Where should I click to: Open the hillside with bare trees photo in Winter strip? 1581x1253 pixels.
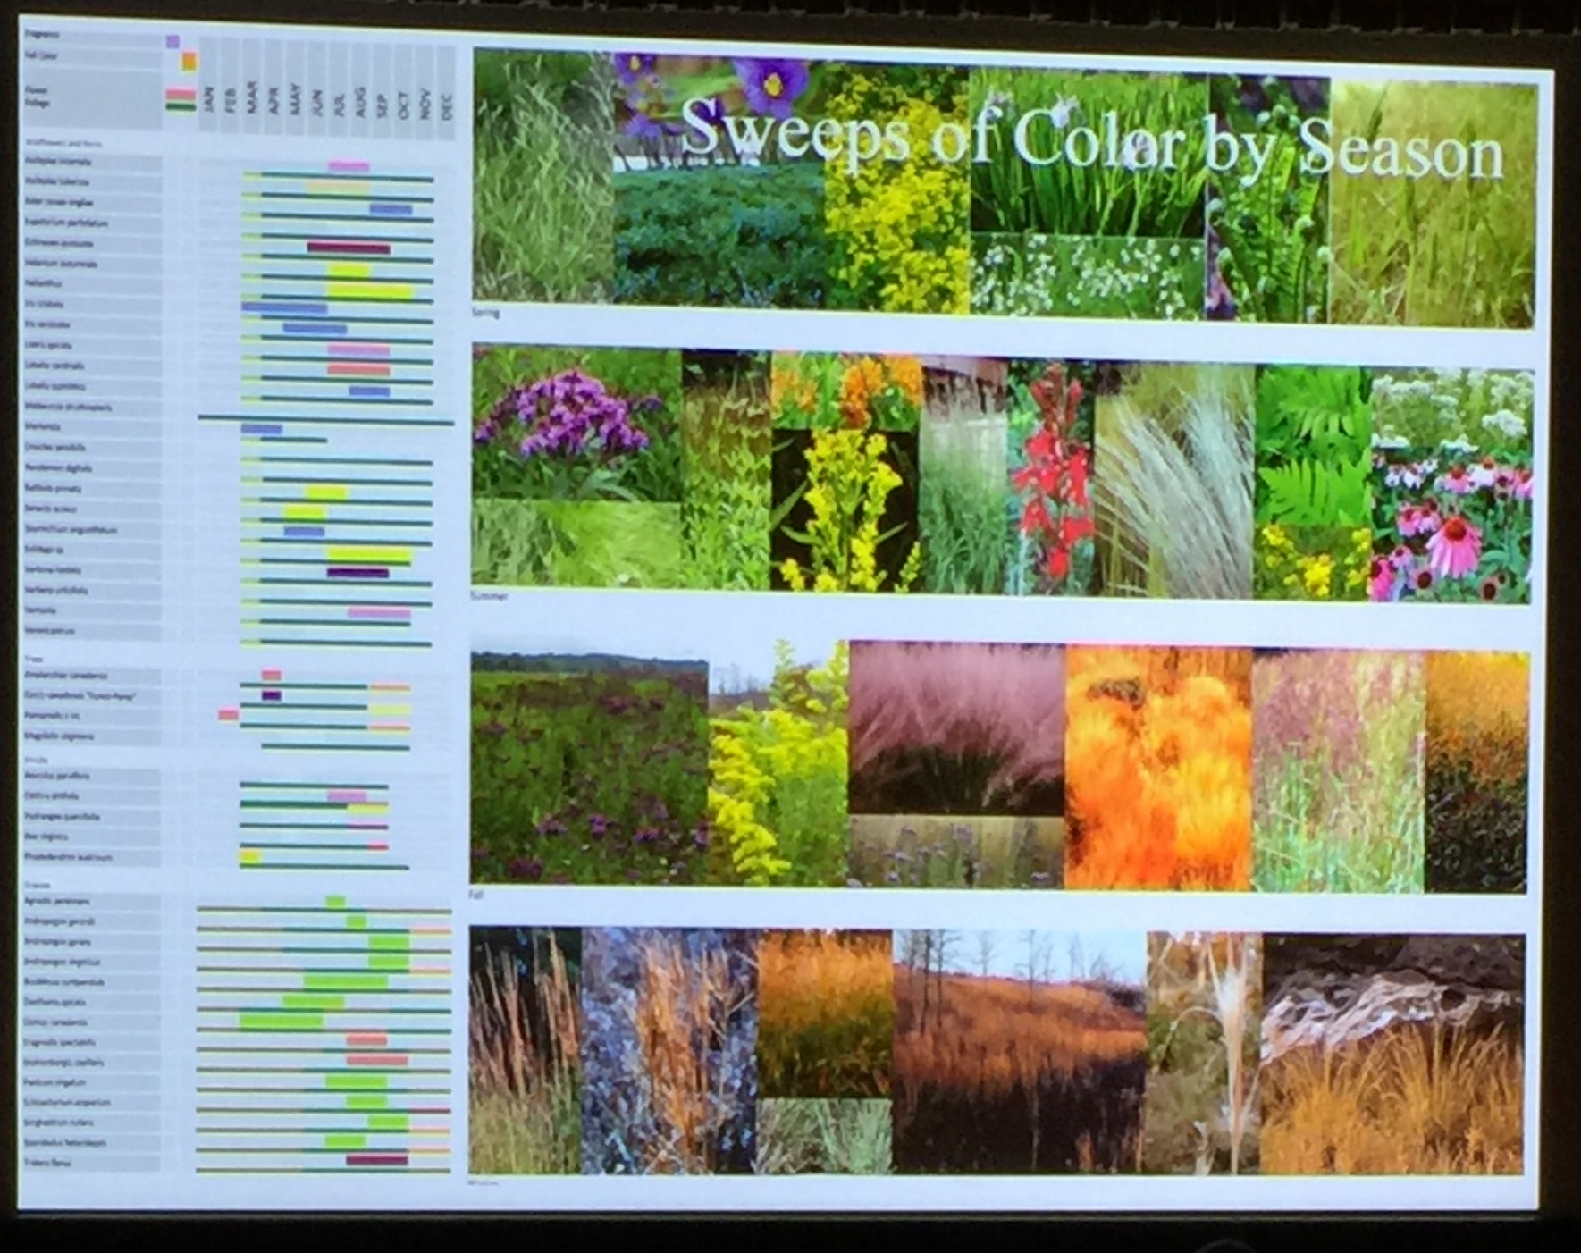[1020, 1052]
